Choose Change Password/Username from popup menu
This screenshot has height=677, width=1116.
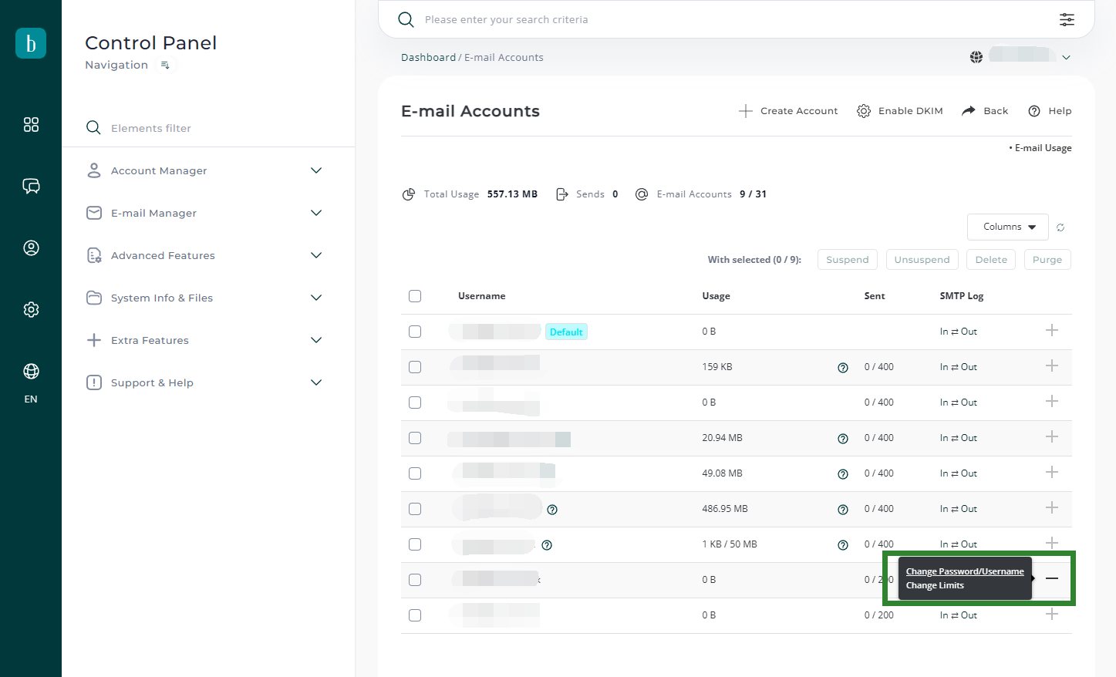(964, 571)
